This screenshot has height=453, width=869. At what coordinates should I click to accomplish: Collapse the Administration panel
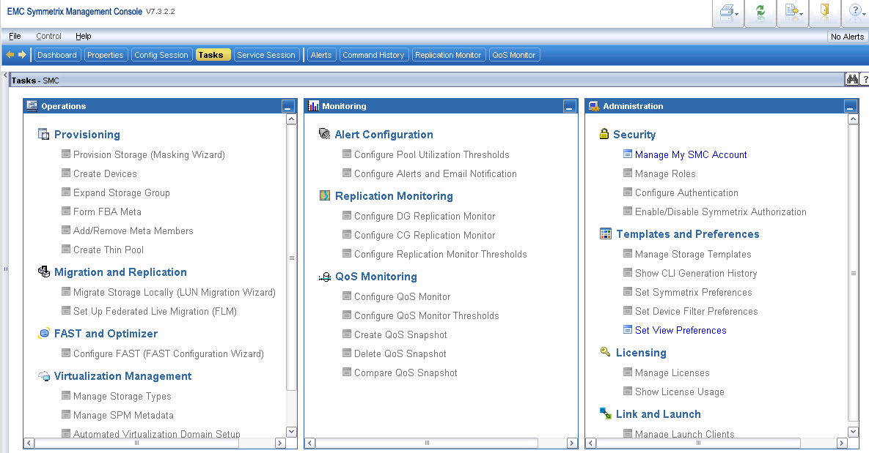(851, 106)
